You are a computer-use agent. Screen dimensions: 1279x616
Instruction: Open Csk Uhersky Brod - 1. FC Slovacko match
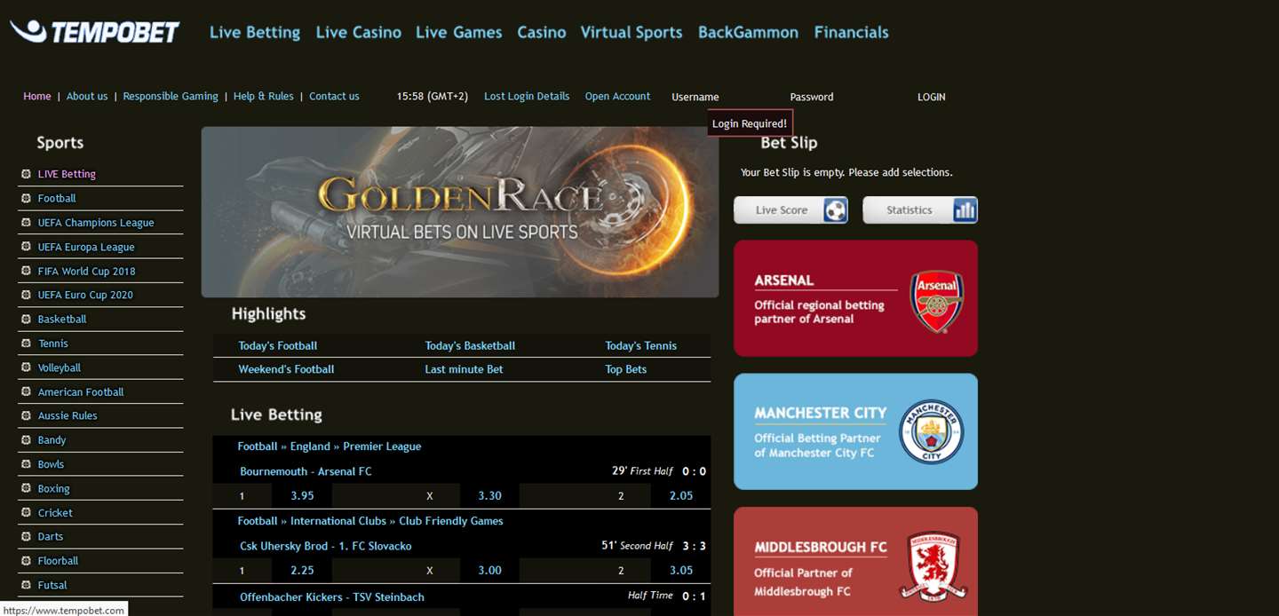326,546
